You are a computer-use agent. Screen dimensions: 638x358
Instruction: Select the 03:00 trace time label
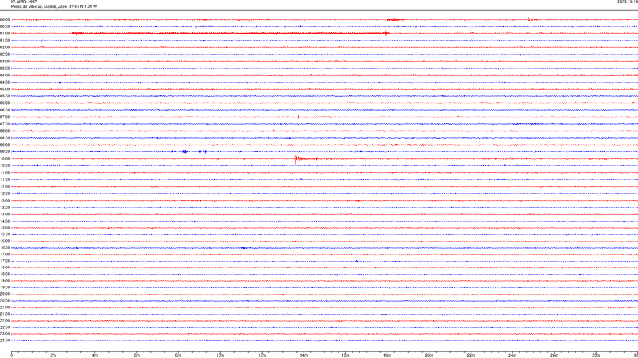pyautogui.click(x=5, y=62)
